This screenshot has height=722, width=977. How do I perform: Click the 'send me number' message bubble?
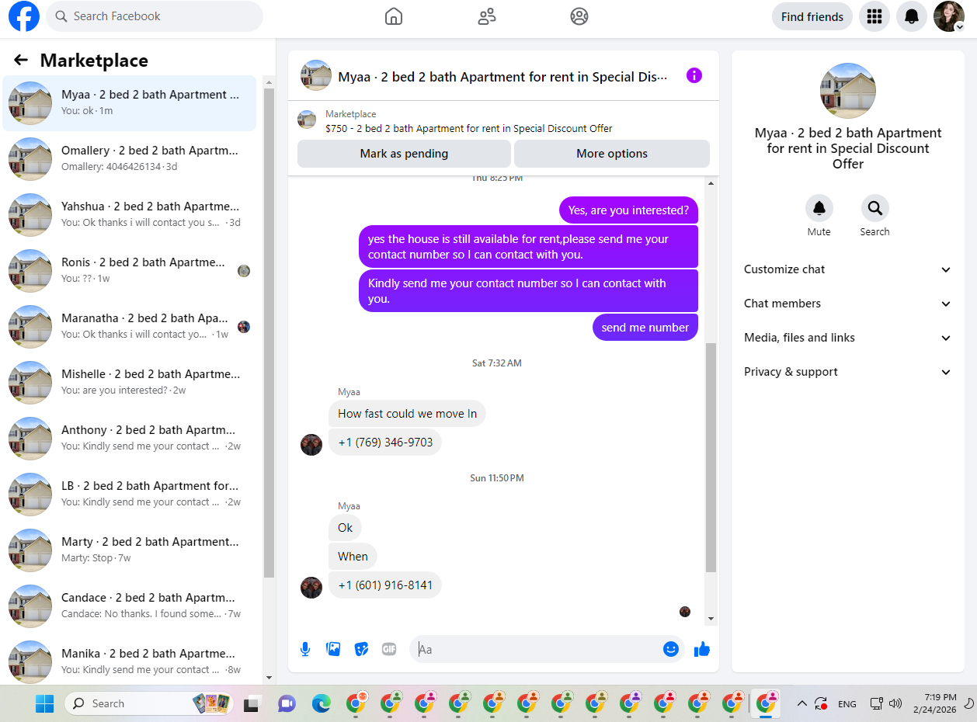[645, 328]
